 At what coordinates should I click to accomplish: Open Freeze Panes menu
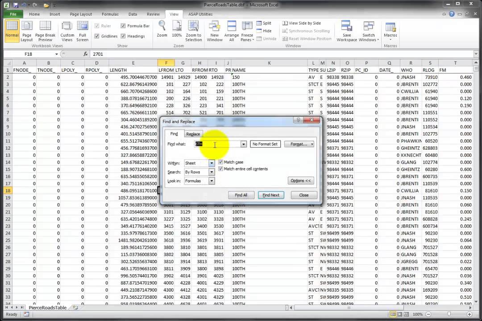pos(247,31)
